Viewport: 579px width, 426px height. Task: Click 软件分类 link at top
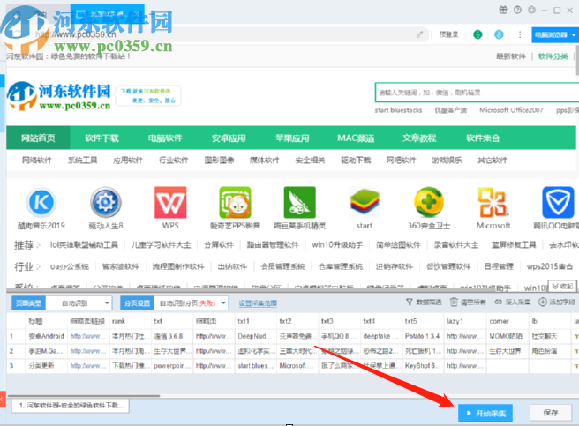553,56
